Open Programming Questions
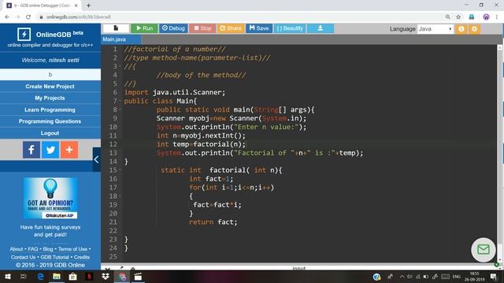 point(50,121)
